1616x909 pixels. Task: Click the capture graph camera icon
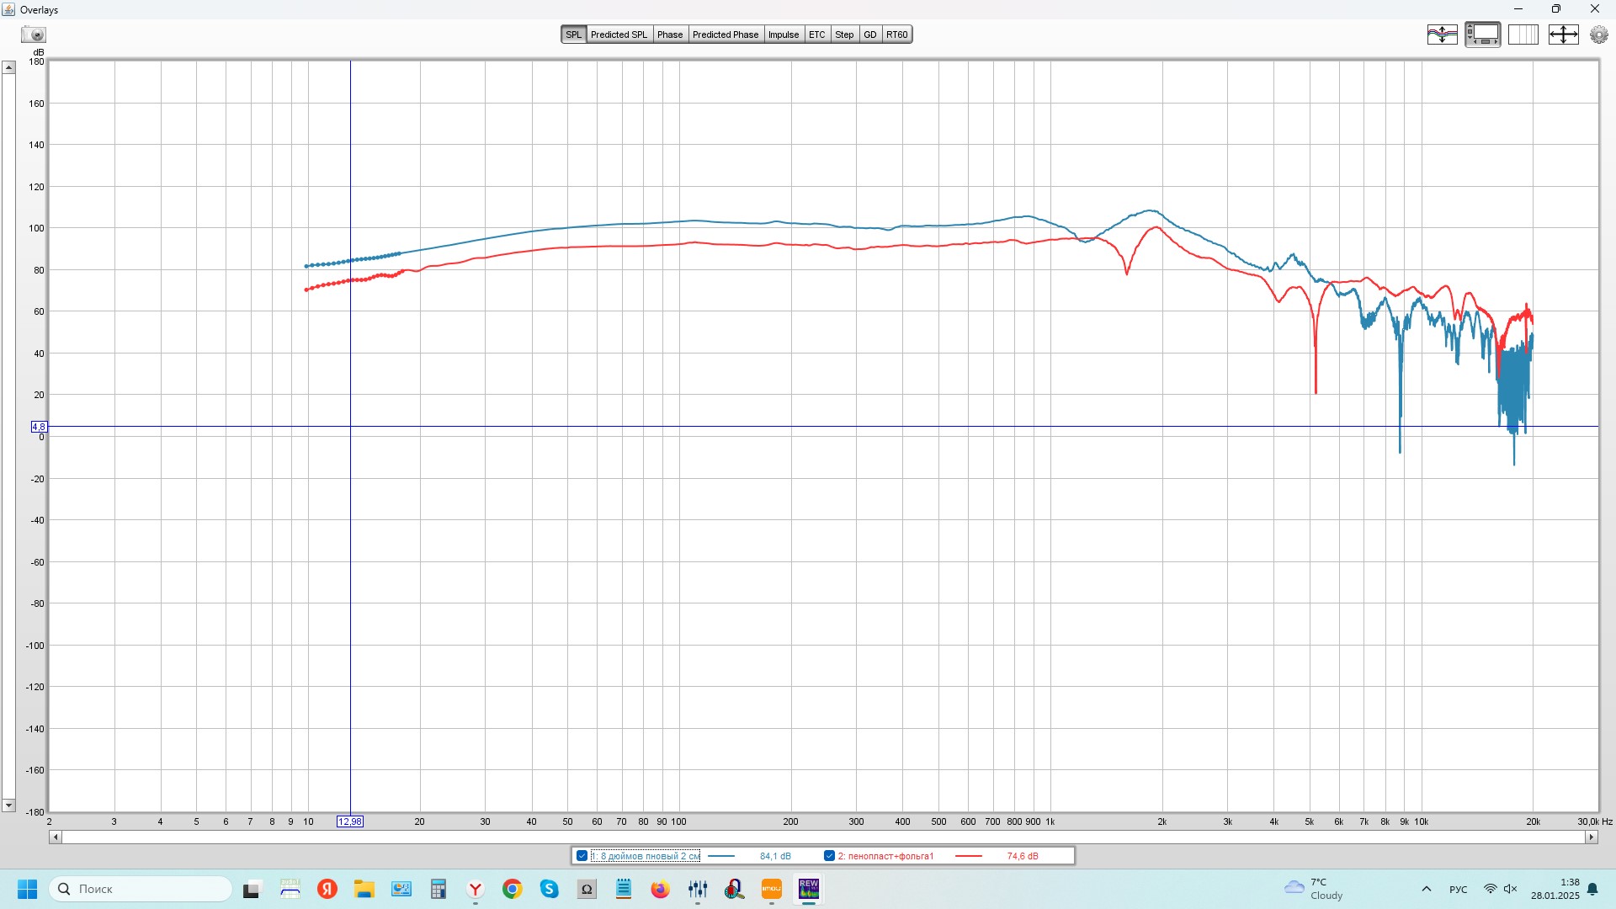coord(34,35)
